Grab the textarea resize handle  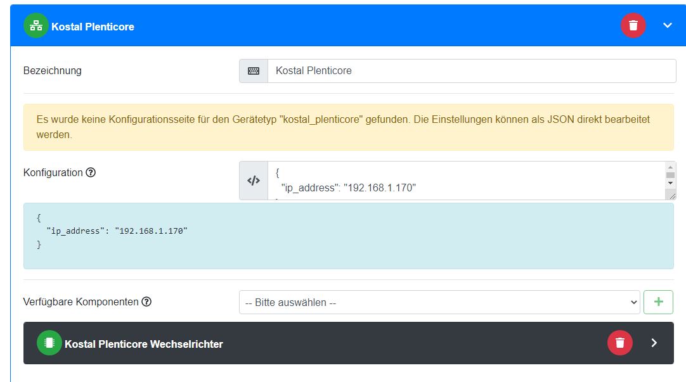click(672, 196)
